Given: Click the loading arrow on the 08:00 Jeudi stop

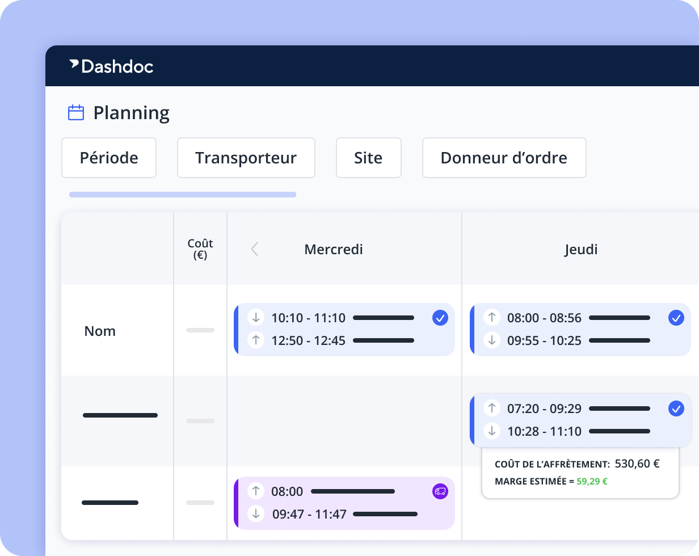Looking at the screenshot, I should click(x=492, y=318).
